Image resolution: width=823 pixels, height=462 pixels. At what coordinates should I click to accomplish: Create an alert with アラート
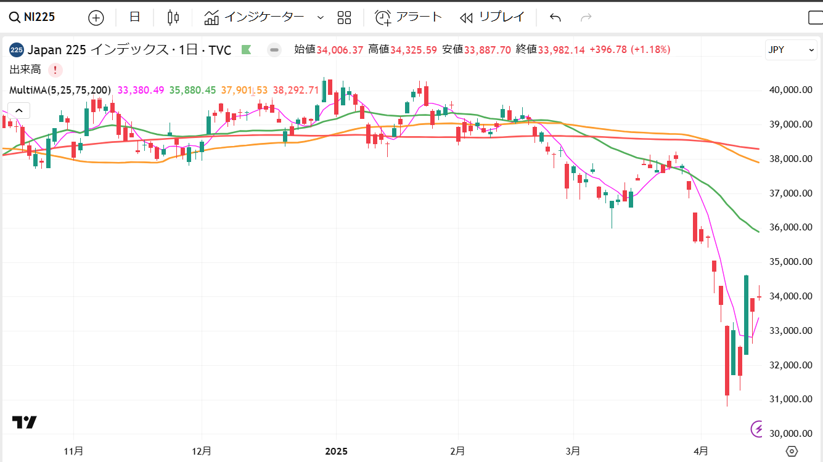[x=409, y=17]
